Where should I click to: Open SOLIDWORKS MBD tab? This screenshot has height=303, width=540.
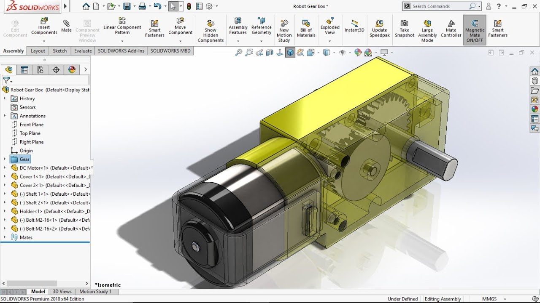[x=170, y=51]
